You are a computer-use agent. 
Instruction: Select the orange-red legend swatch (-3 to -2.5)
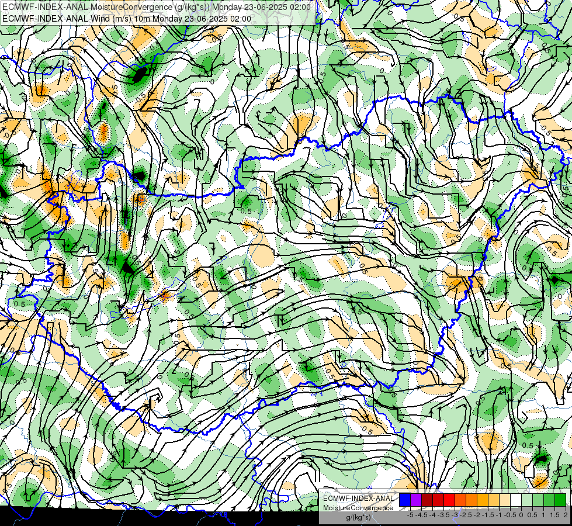pyautogui.click(x=460, y=500)
